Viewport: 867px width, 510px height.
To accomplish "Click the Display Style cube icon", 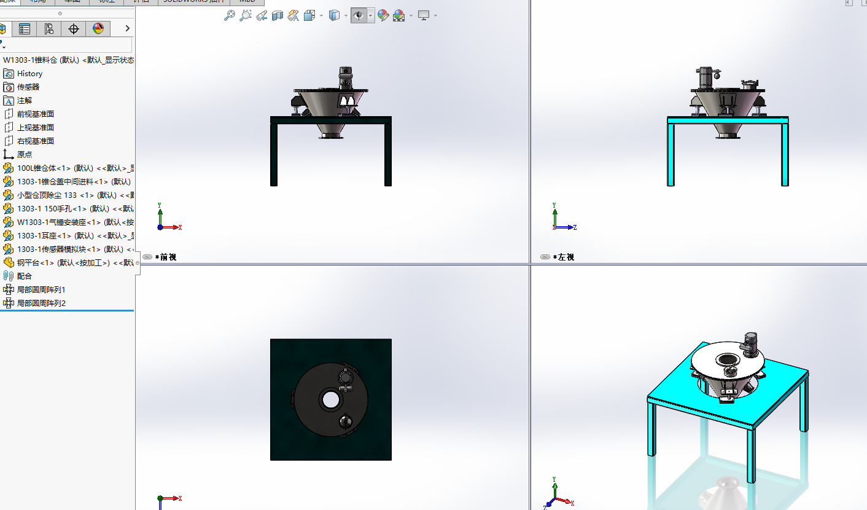I will (334, 15).
